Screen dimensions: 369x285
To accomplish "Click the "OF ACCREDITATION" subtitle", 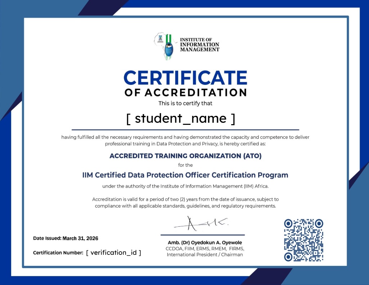I will [x=185, y=92].
